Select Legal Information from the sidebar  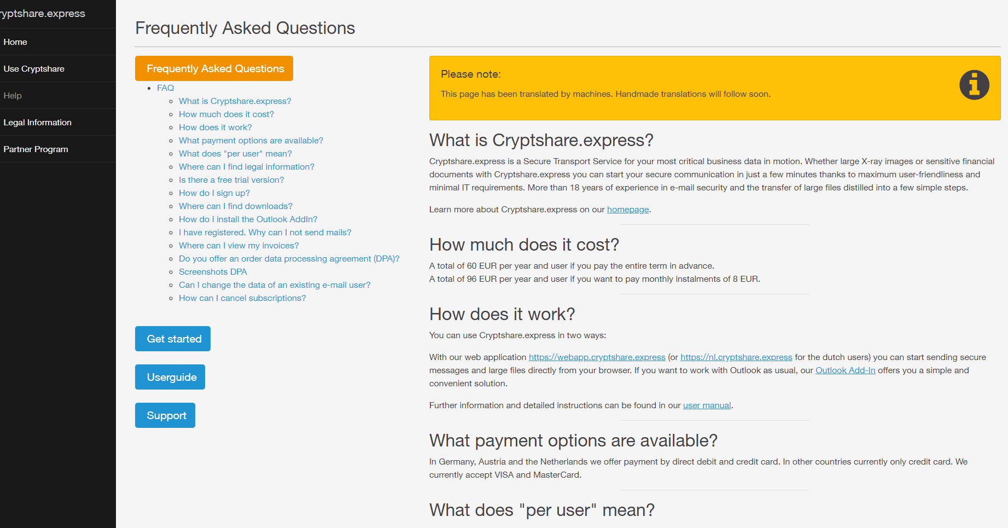tap(37, 122)
